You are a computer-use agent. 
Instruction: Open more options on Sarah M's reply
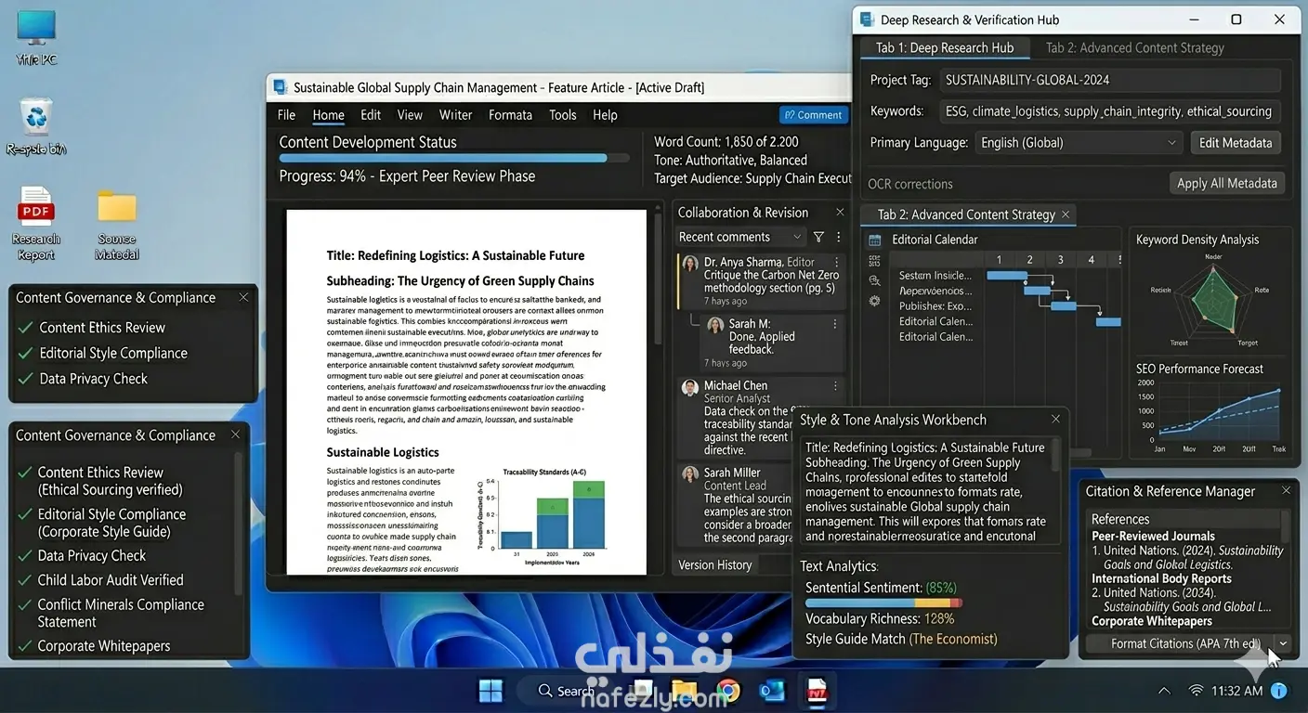click(x=835, y=324)
